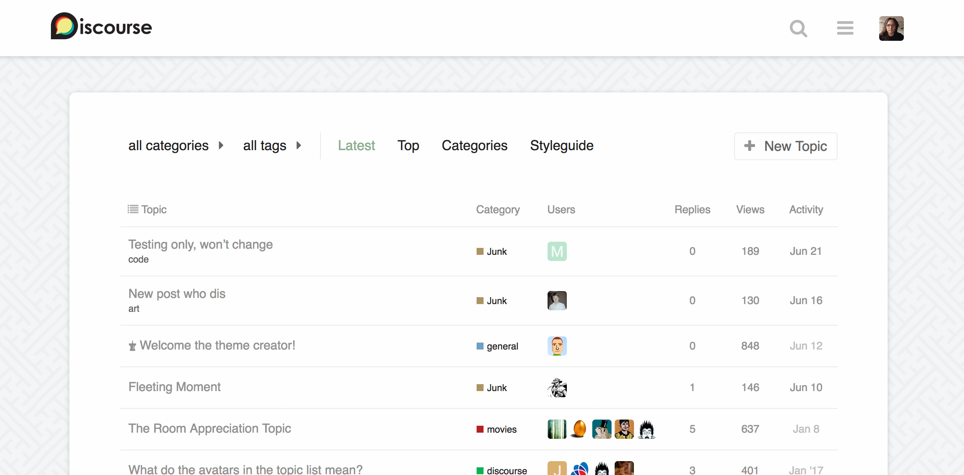Viewport: 964px width, 475px height.
Task: Sort by Replies column header
Action: coord(692,209)
